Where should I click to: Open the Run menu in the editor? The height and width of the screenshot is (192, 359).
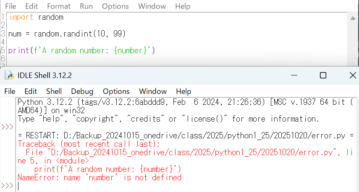86,6
